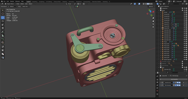Pin the Cube.032 properties context
The height and width of the screenshot is (99, 188).
186,76
